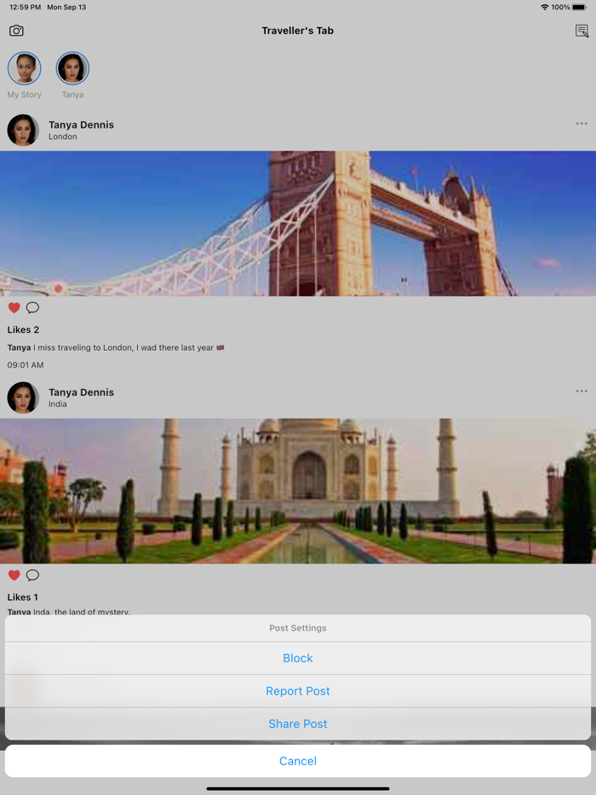
Task: Toggle heart like on India post
Action: tap(14, 575)
